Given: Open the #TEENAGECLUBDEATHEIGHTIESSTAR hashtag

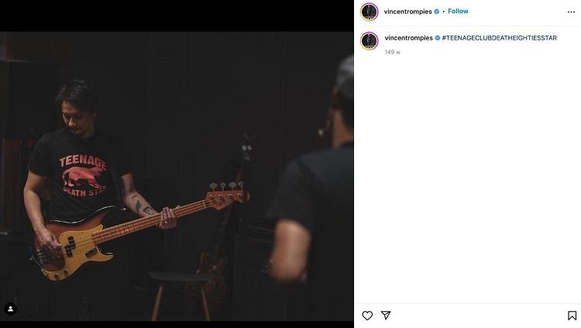Looking at the screenshot, I should pos(499,38).
